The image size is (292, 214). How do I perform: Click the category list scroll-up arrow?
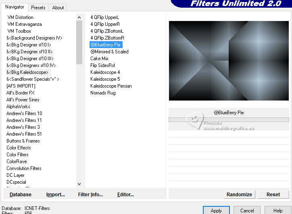[x=79, y=17]
